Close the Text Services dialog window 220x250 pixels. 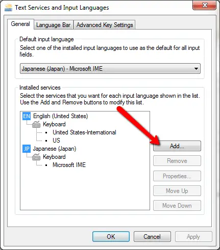click(x=204, y=5)
